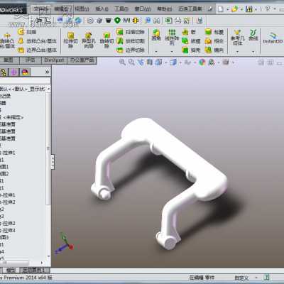Open the 帮助 Help menu

[165, 9]
